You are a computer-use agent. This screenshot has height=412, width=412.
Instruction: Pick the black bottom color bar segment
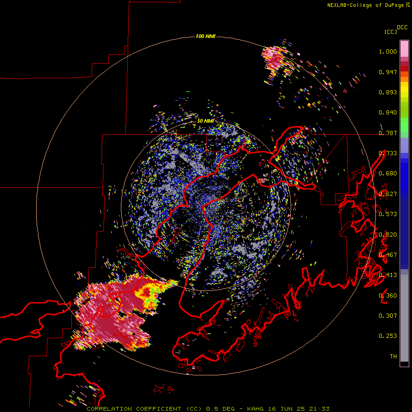point(404,363)
